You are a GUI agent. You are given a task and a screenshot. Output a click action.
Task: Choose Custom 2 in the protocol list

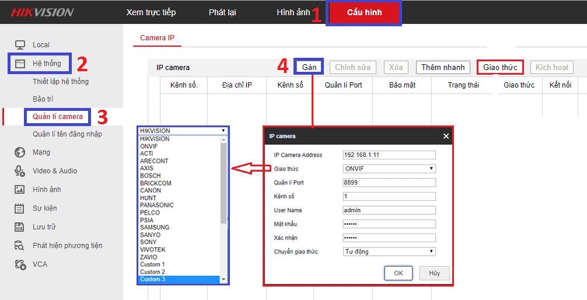pos(152,272)
